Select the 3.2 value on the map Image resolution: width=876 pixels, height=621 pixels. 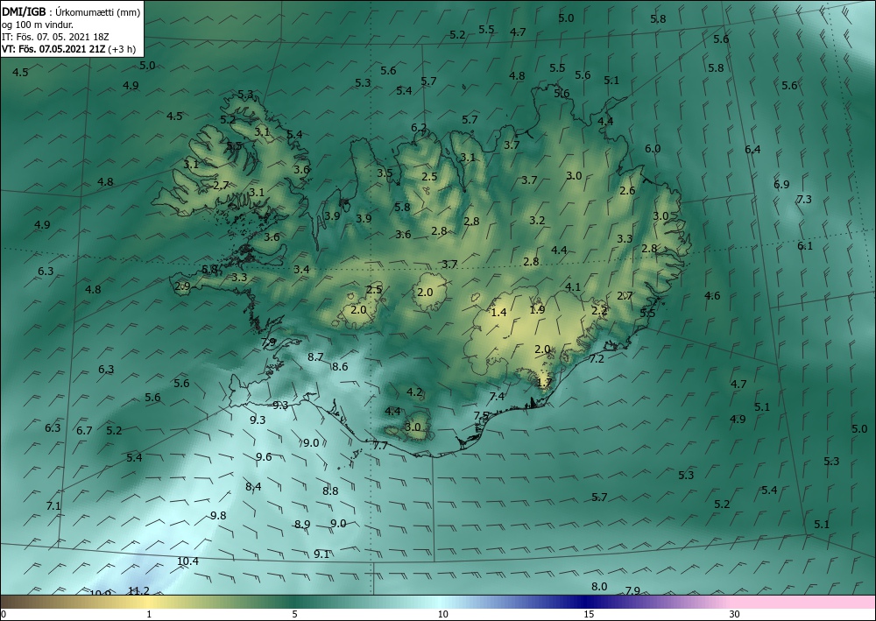pos(537,221)
